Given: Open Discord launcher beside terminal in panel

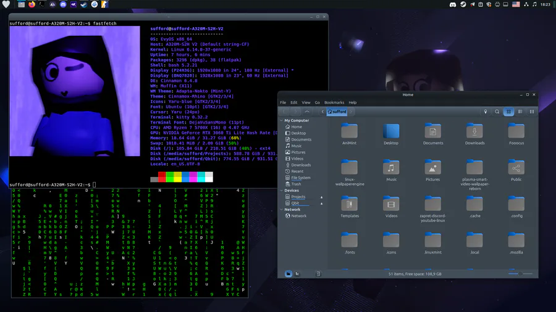Looking at the screenshot, I should 63,4.
